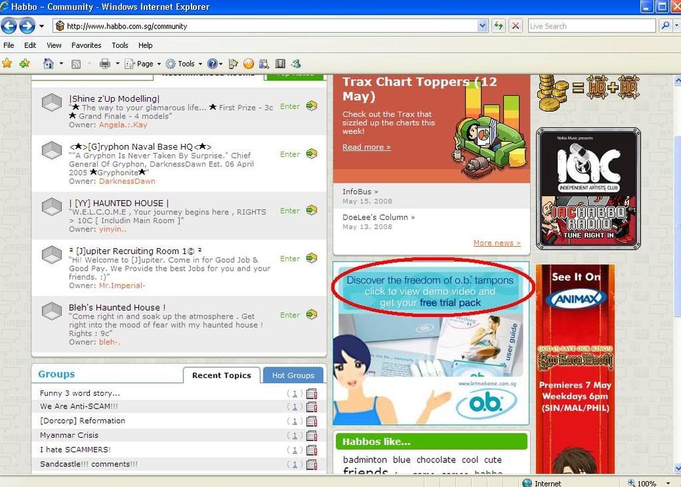The width and height of the screenshot is (681, 487).
Task: Click room icon beside Bleh's Haunted House
Action: click(x=52, y=311)
